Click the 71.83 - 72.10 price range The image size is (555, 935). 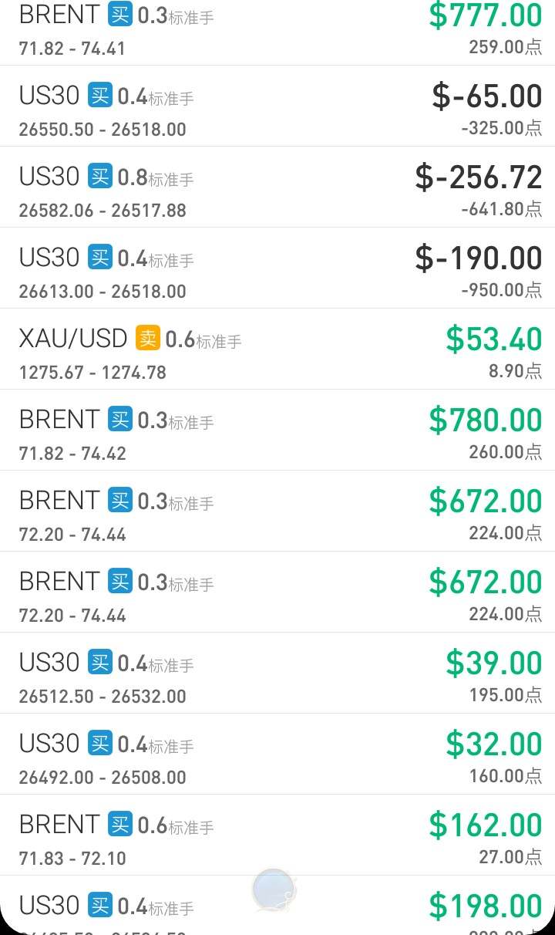pos(72,858)
